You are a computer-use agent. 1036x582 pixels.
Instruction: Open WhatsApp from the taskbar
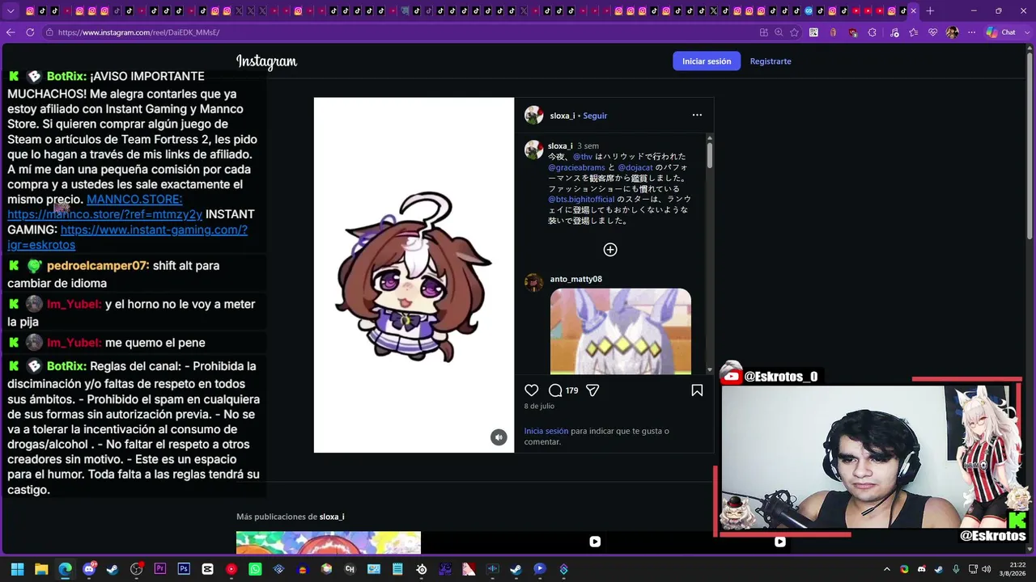(x=255, y=569)
